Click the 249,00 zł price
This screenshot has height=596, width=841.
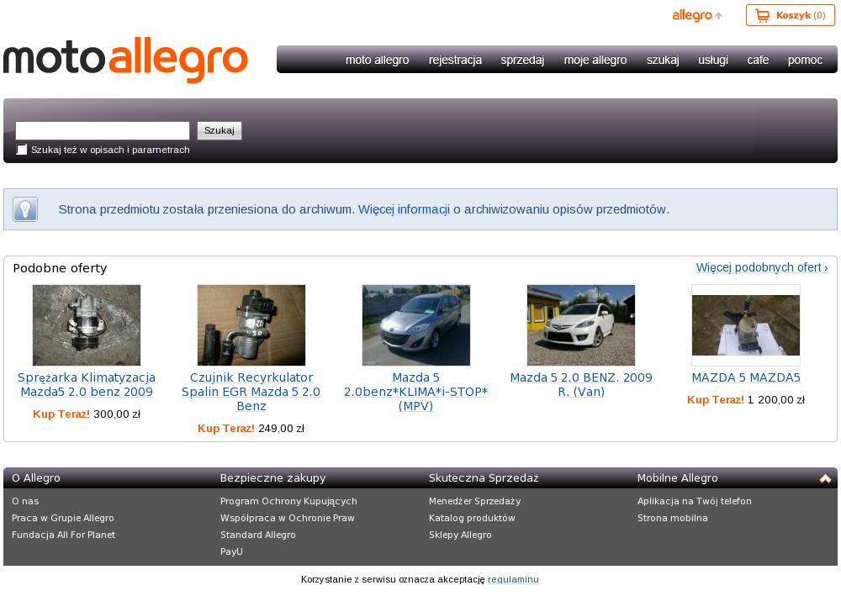pyautogui.click(x=282, y=429)
